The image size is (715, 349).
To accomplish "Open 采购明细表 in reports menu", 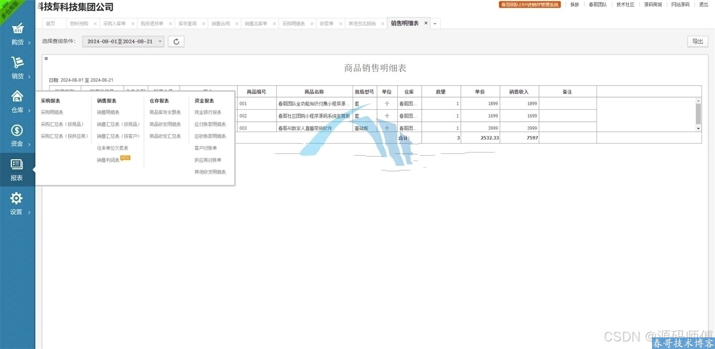I will (x=52, y=112).
